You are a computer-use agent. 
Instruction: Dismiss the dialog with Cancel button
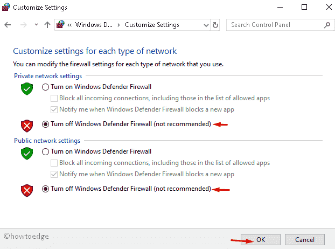coord(305,239)
